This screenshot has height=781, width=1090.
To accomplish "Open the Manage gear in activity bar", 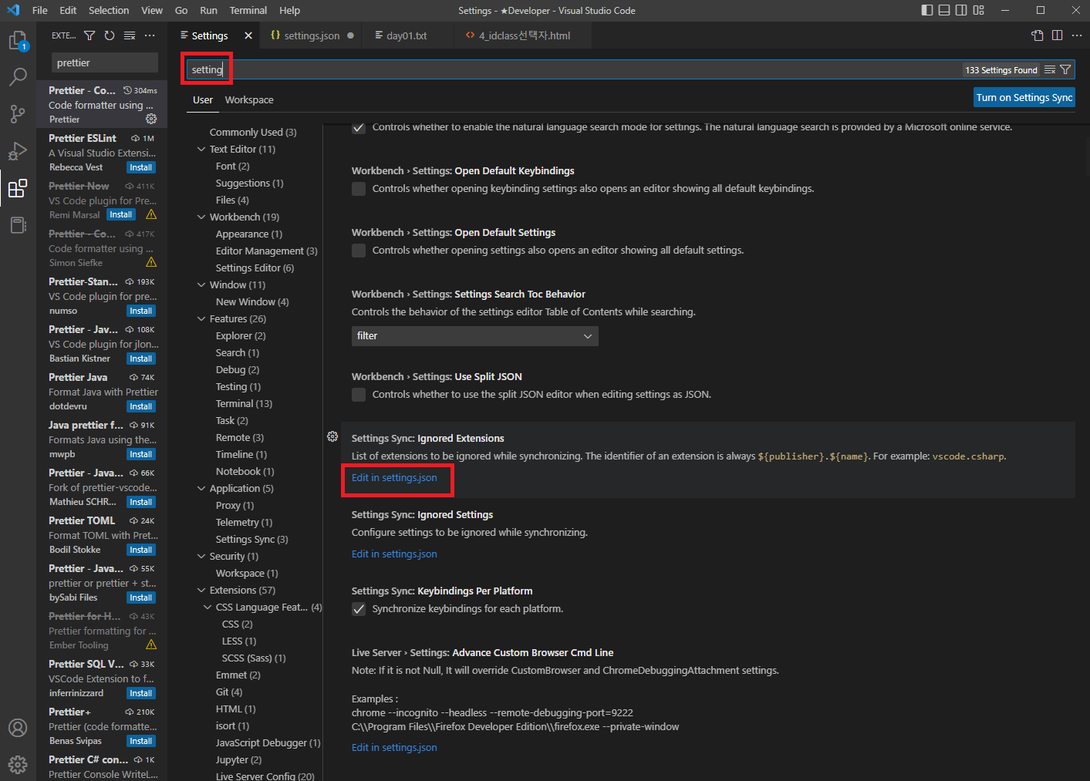I will coord(18,764).
